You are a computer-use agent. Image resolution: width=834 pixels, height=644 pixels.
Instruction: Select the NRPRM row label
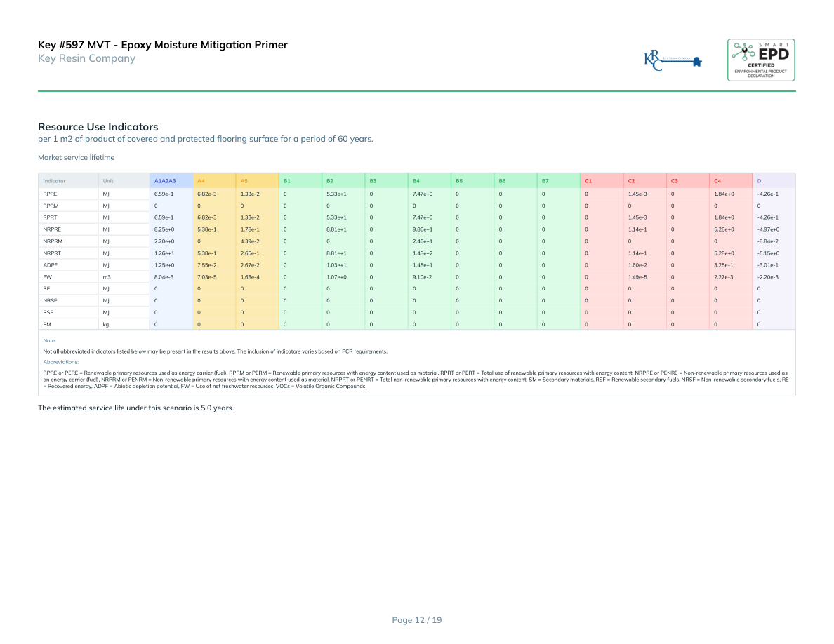tap(52, 241)
